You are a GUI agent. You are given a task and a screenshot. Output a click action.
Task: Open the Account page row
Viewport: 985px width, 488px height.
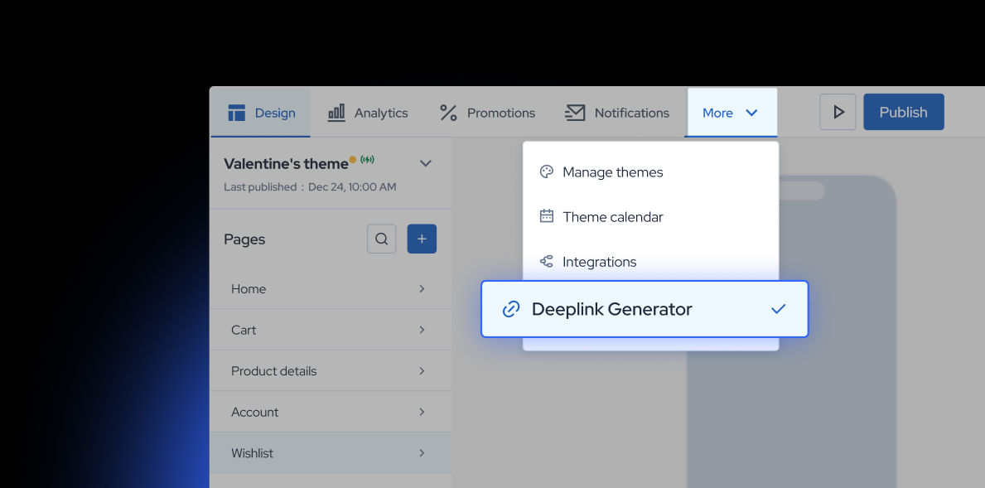click(331, 412)
